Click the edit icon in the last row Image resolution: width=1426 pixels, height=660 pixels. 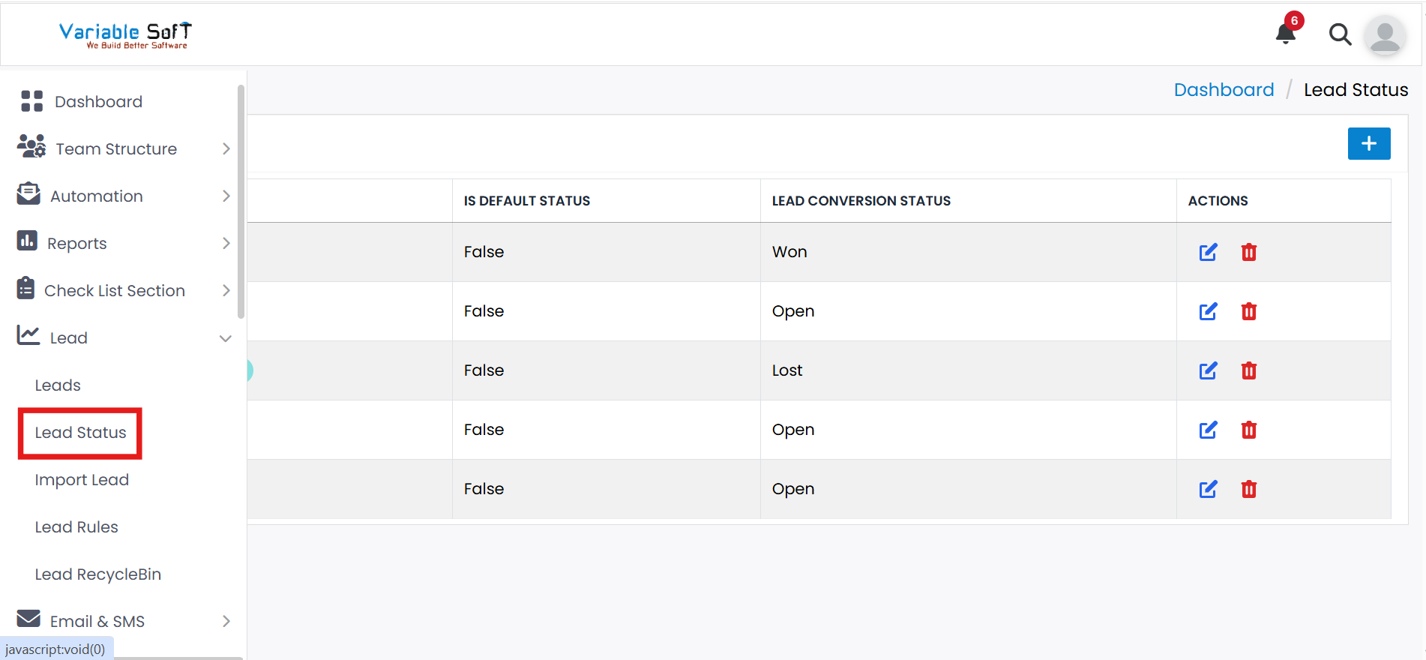tap(1208, 489)
